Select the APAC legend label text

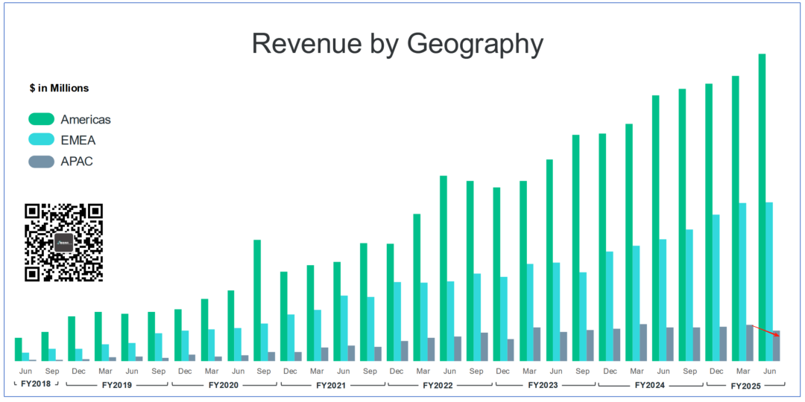(x=77, y=161)
